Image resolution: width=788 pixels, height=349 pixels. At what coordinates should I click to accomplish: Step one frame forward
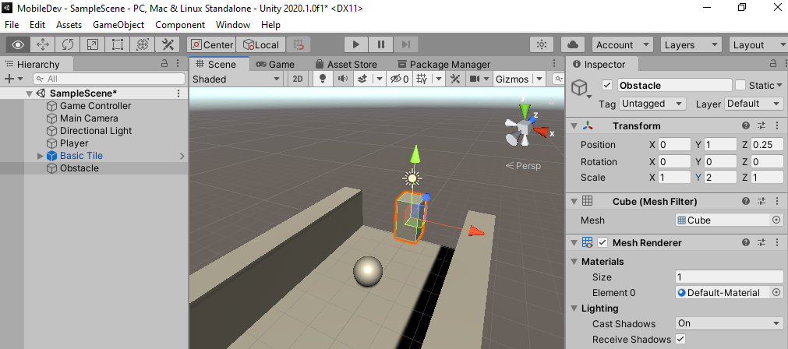click(406, 44)
